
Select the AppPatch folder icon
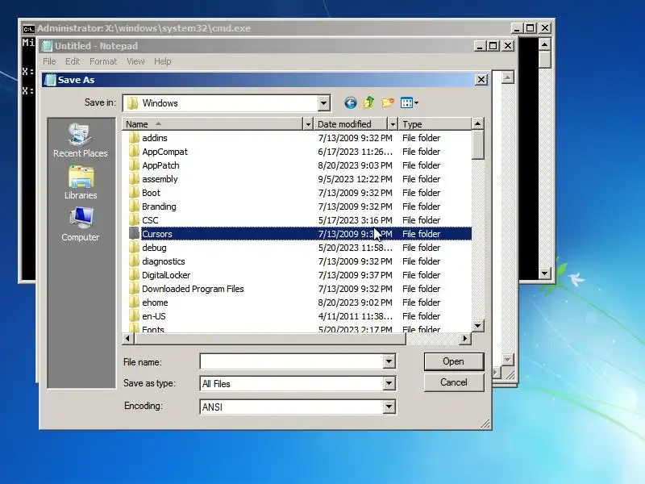134,165
